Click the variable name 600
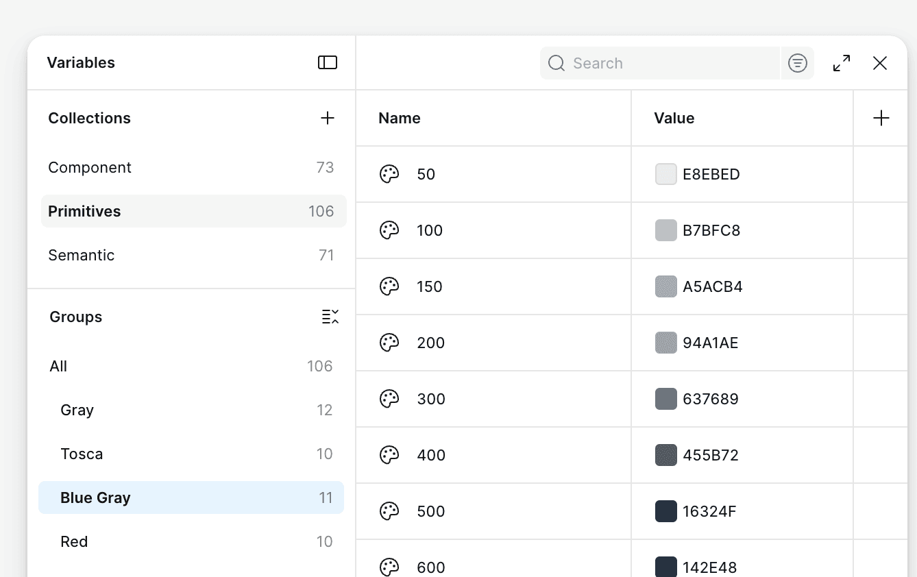The image size is (917, 577). tap(431, 567)
